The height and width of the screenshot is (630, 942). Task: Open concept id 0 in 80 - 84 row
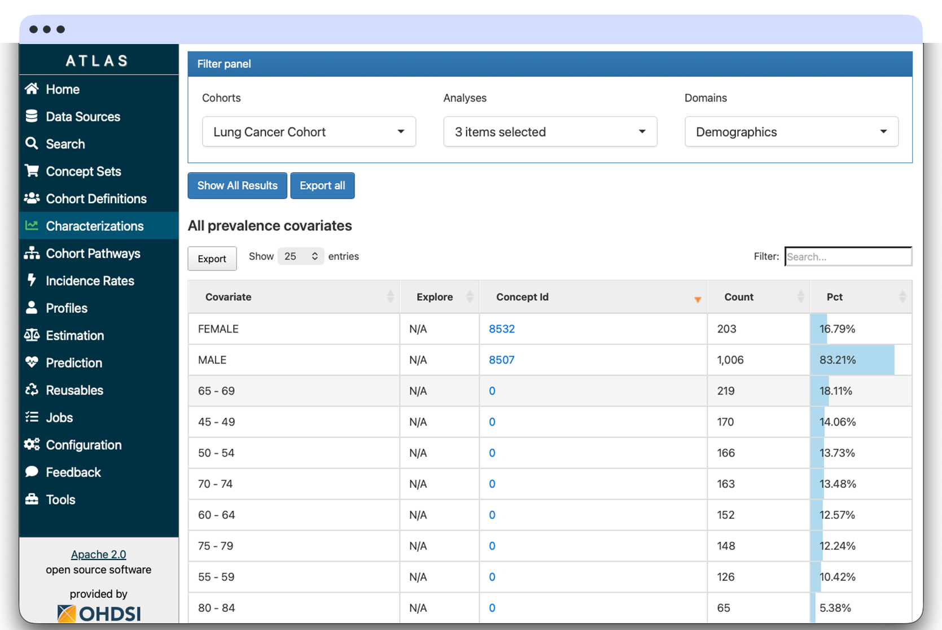click(x=492, y=608)
